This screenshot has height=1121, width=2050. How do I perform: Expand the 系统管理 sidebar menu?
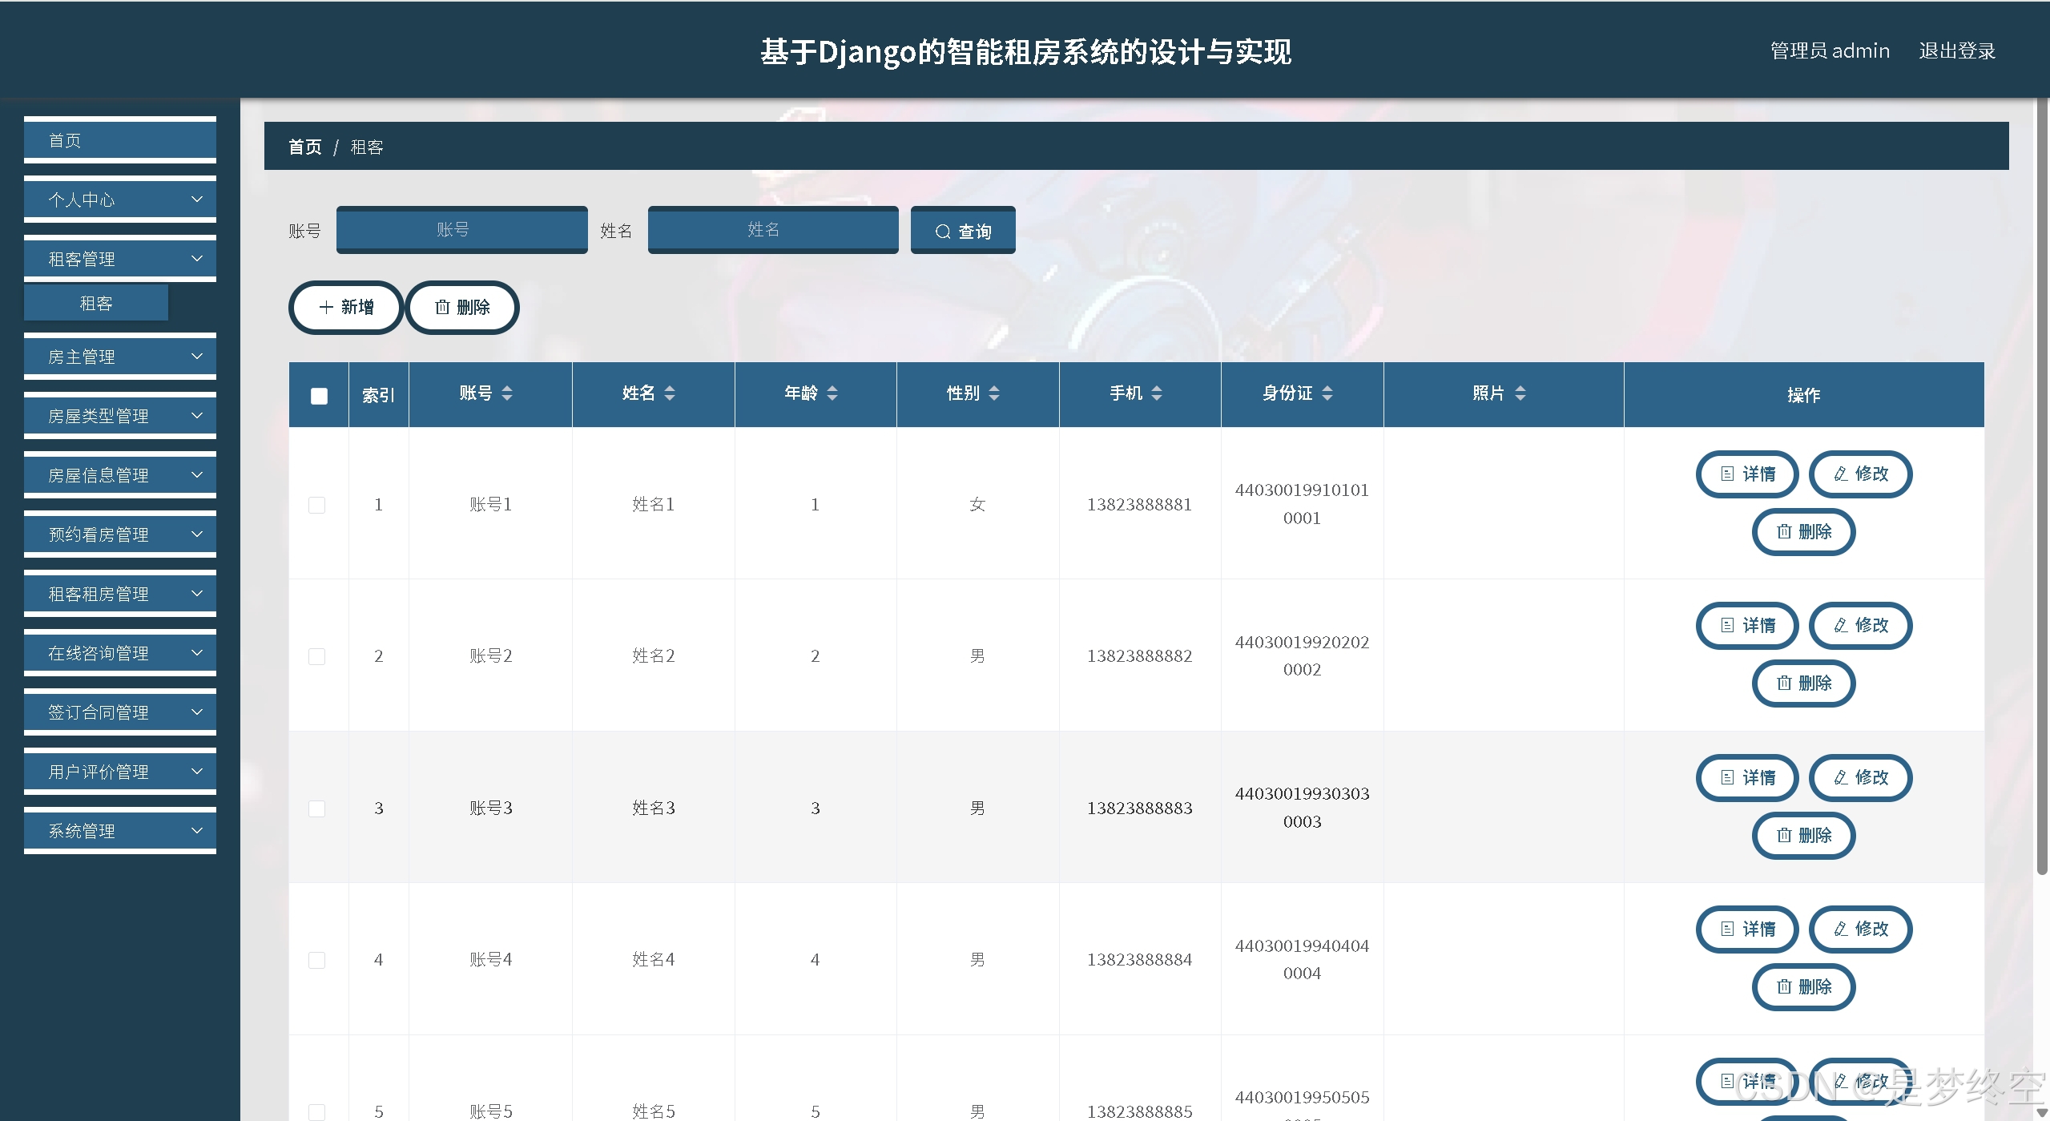pyautogui.click(x=120, y=831)
